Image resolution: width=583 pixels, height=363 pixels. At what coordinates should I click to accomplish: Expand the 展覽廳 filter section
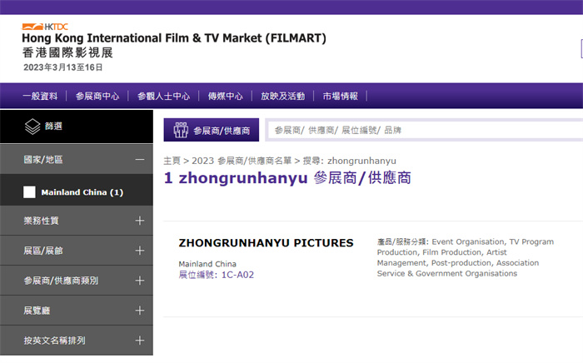140,311
